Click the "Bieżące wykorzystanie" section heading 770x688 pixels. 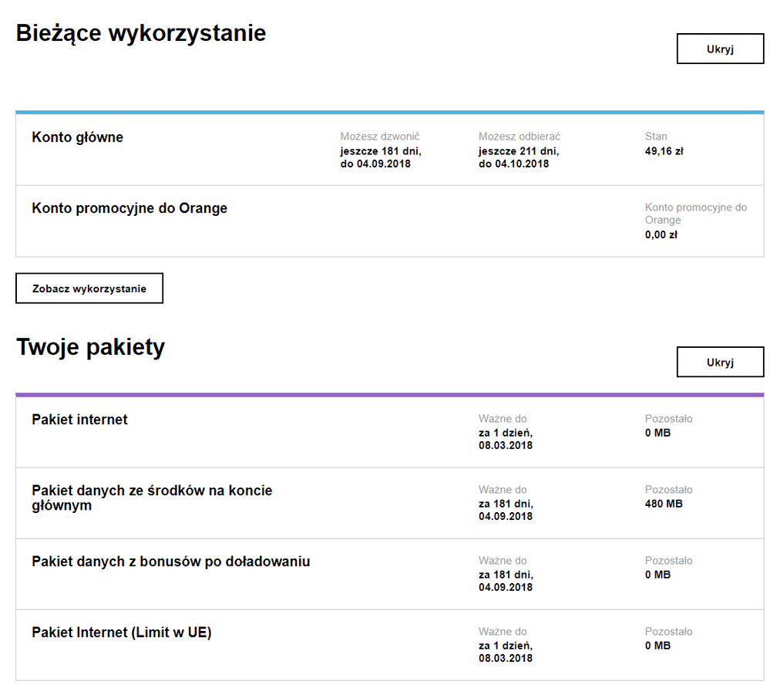[141, 33]
